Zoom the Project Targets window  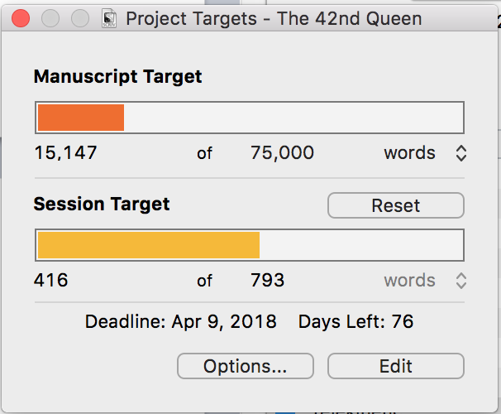pyautogui.click(x=79, y=18)
